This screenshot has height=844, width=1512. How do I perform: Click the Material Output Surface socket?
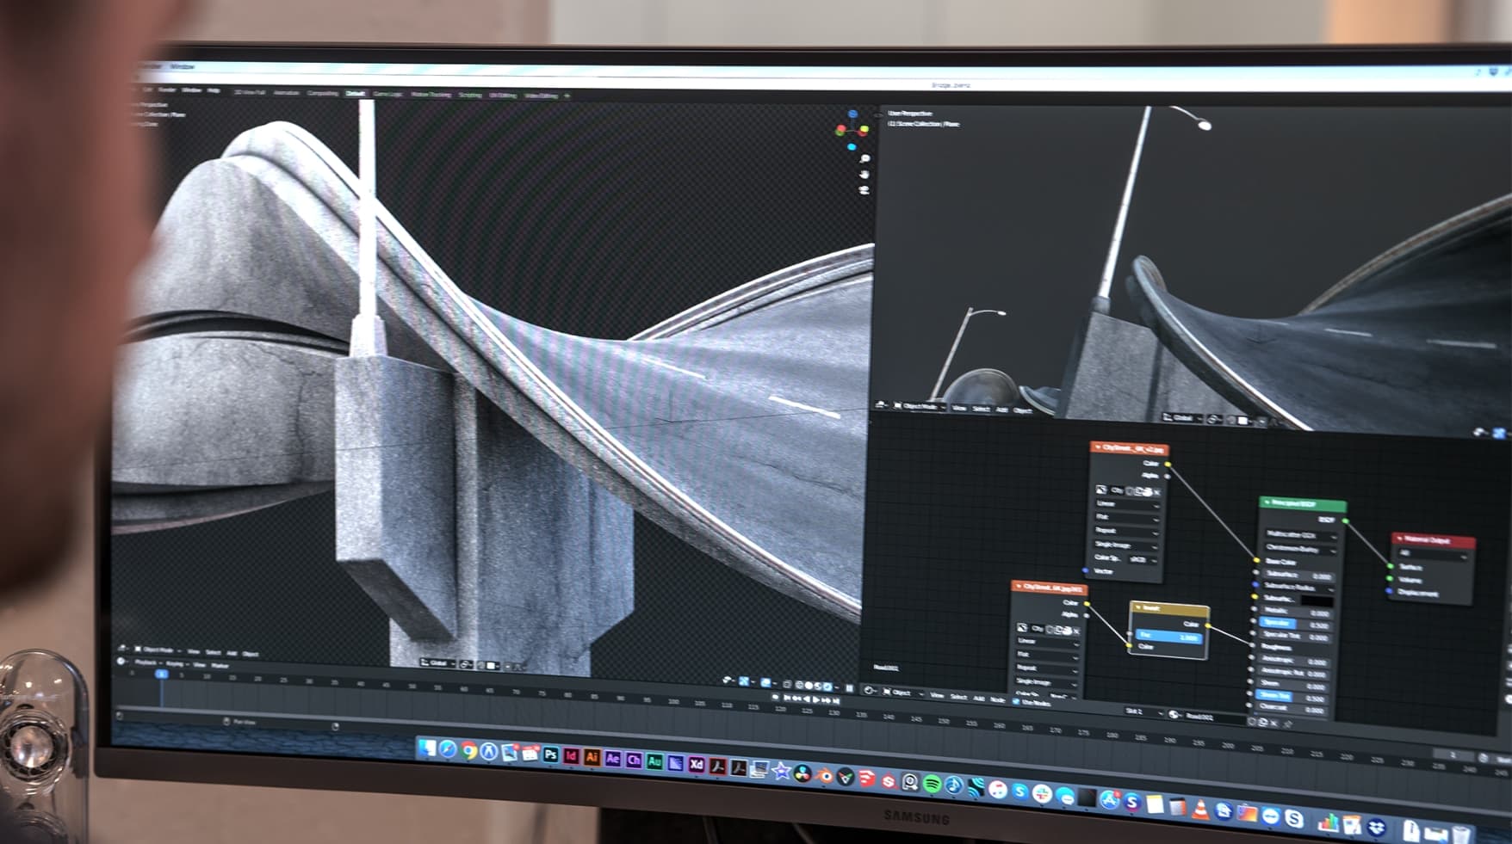[x=1391, y=566]
